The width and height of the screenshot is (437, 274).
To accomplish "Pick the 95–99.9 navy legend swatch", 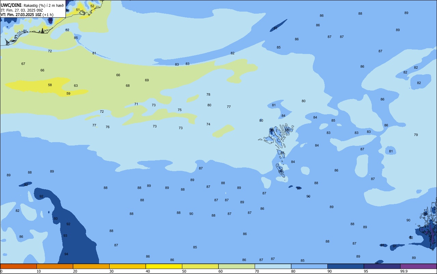I will (382, 266).
